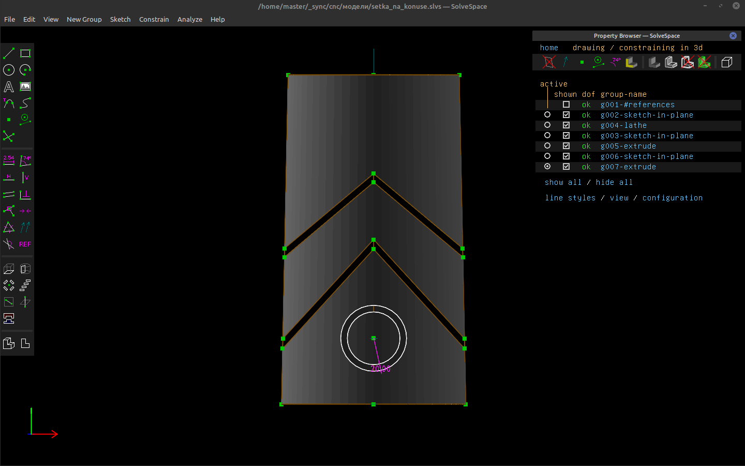The image size is (745, 466).
Task: Pick the datum point tool
Action: (9, 120)
